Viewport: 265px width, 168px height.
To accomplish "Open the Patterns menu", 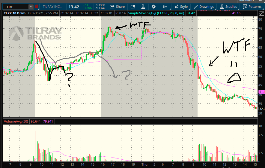I will tap(252, 7).
